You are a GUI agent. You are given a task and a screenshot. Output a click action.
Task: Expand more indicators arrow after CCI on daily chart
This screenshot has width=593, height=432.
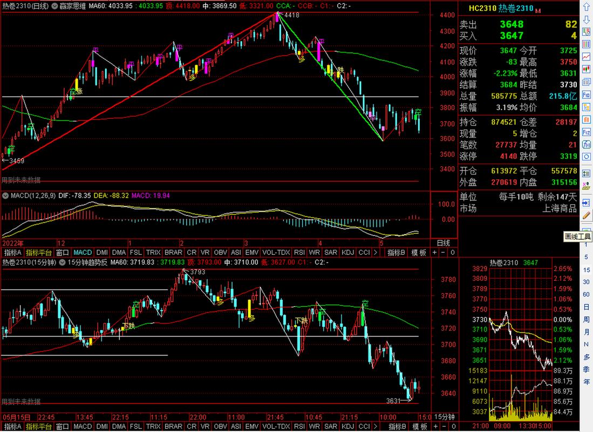coord(376,252)
